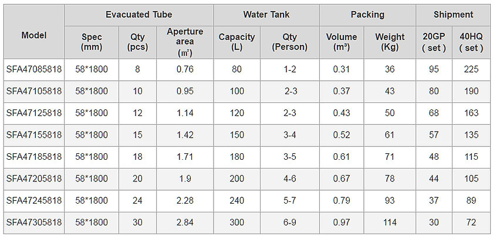Click the Shipment group header

[x=453, y=15]
